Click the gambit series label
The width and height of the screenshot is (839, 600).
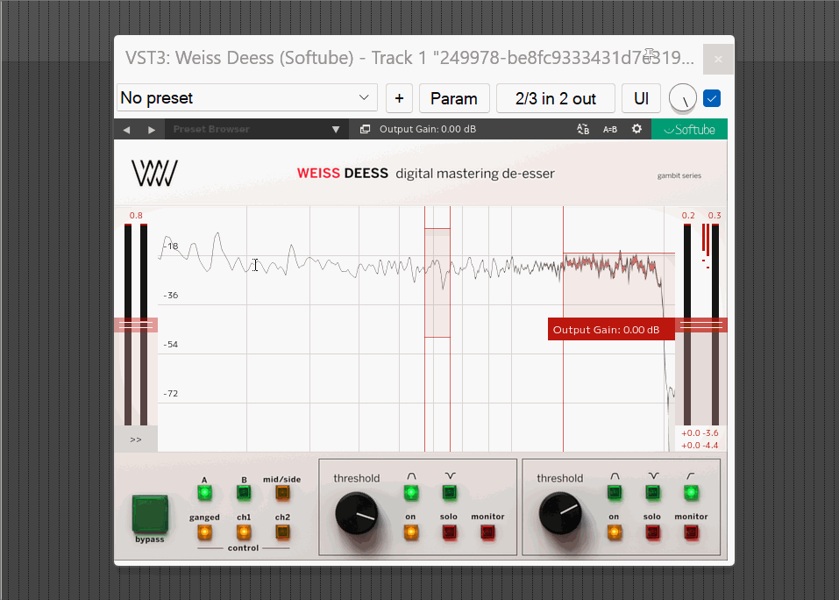click(679, 175)
